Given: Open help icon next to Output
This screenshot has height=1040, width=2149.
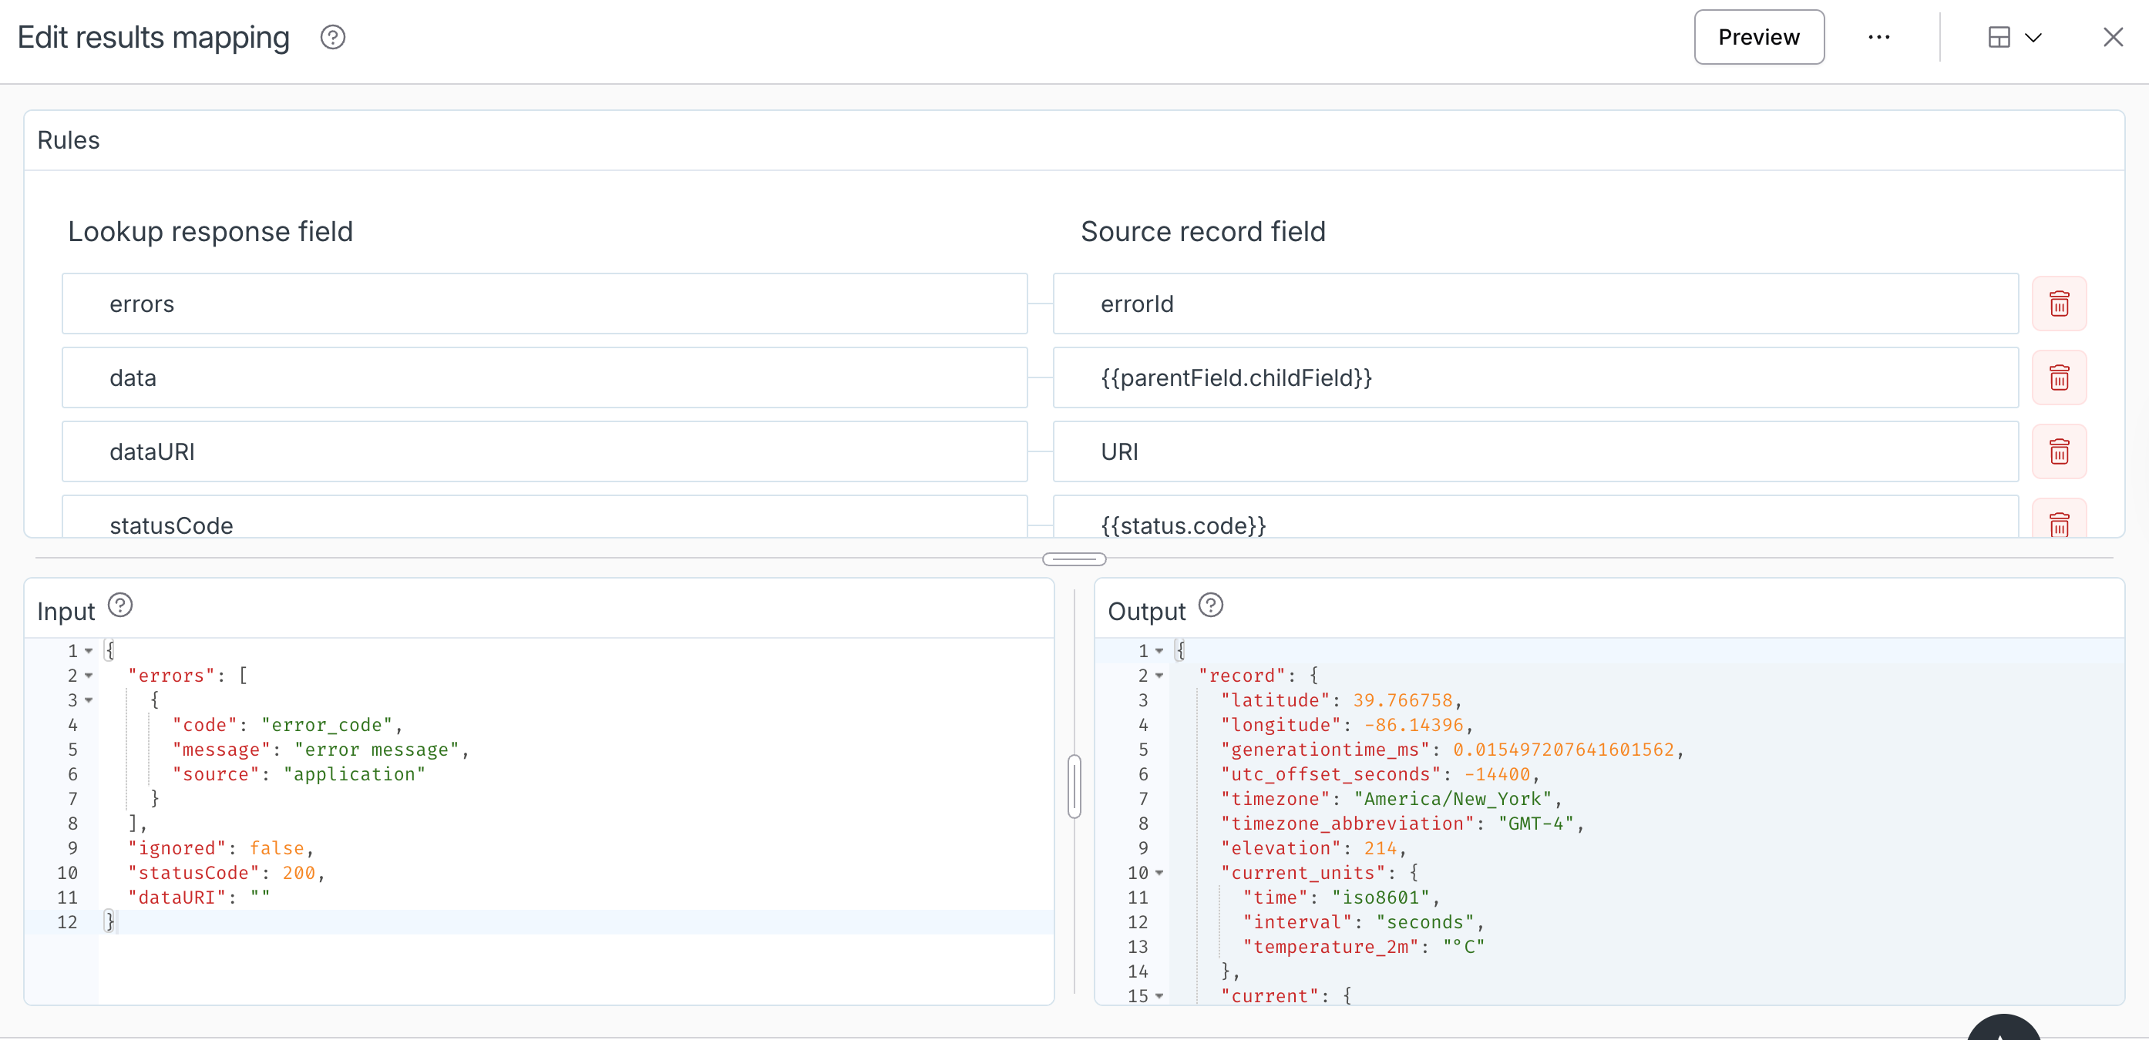Looking at the screenshot, I should click(x=1210, y=606).
